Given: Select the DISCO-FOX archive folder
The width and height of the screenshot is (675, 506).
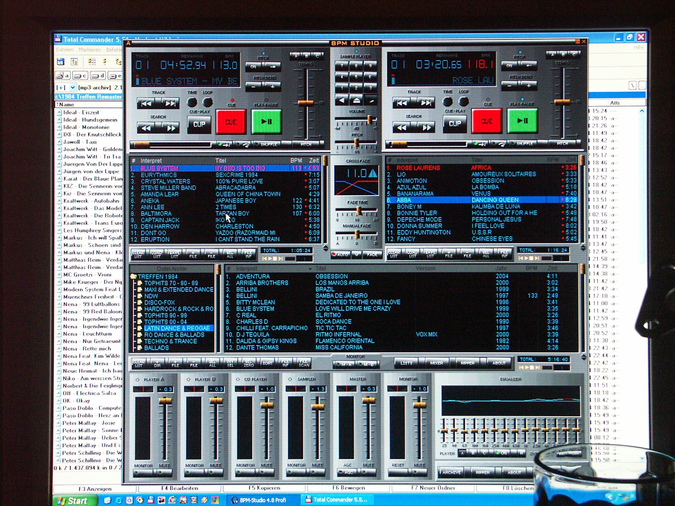Looking at the screenshot, I should [x=159, y=302].
